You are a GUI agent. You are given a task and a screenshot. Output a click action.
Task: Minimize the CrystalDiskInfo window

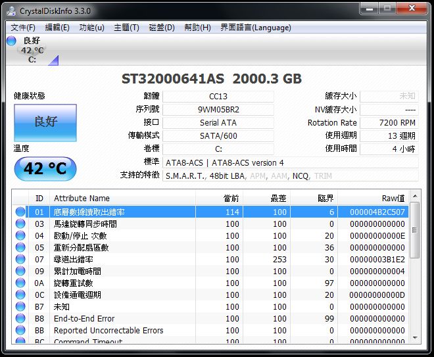(370, 9)
